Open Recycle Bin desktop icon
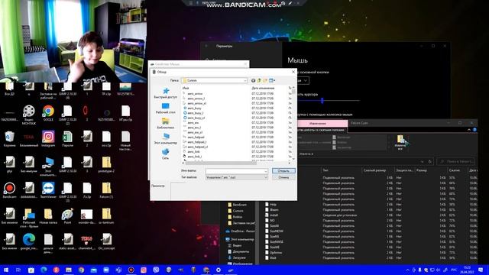The height and width of the screenshot is (275, 489). [x=9, y=139]
